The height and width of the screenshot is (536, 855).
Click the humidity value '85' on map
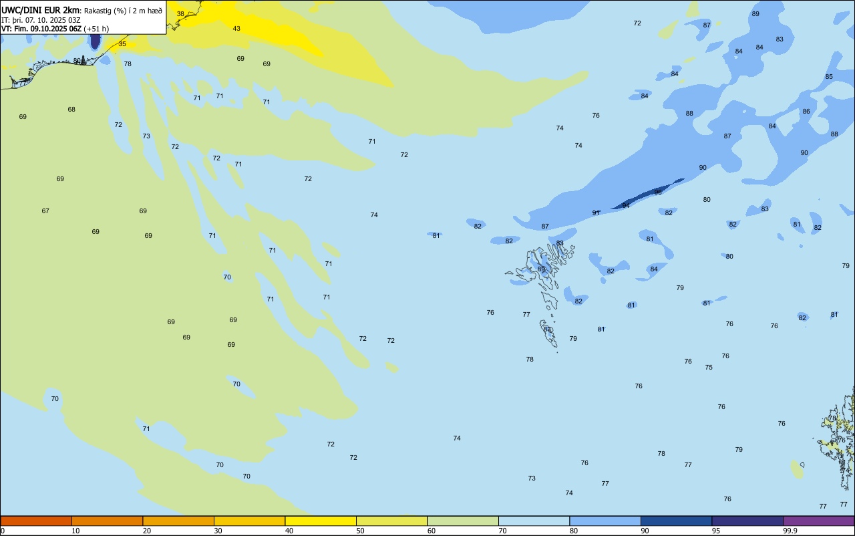829,76
